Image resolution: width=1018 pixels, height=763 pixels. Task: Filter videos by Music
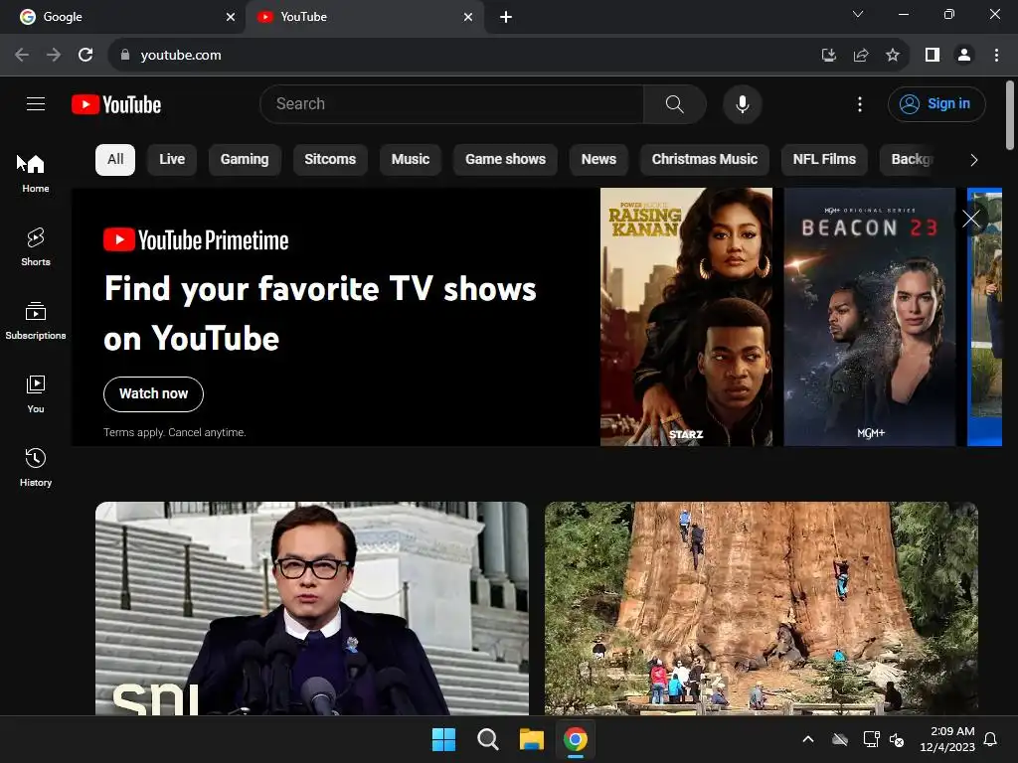411,160
